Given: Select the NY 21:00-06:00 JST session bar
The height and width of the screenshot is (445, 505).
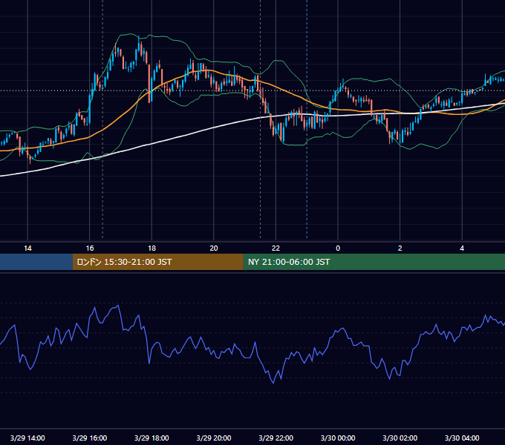Looking at the screenshot, I should (x=374, y=262).
